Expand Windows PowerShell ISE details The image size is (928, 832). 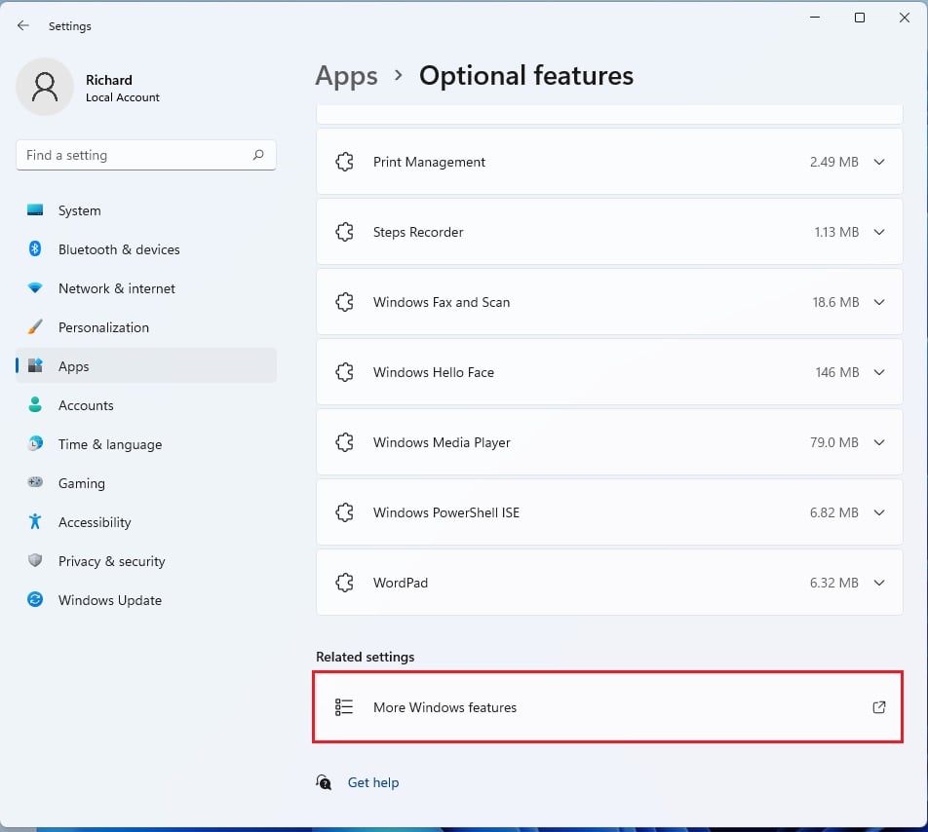click(x=879, y=512)
